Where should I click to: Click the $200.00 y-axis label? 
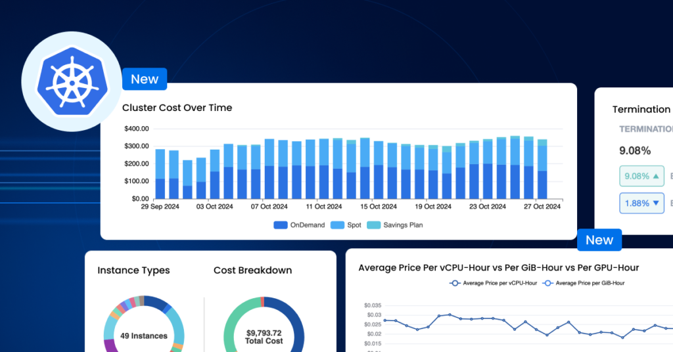(x=137, y=164)
